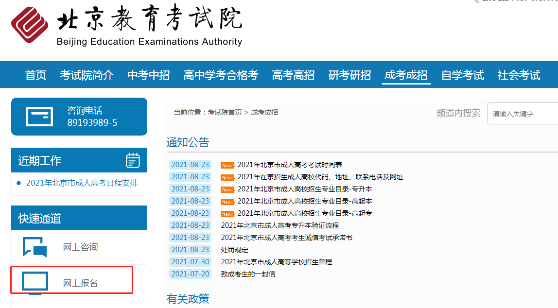
Task: Click the 频道内搜索 keyword input field
Action: pos(523,114)
